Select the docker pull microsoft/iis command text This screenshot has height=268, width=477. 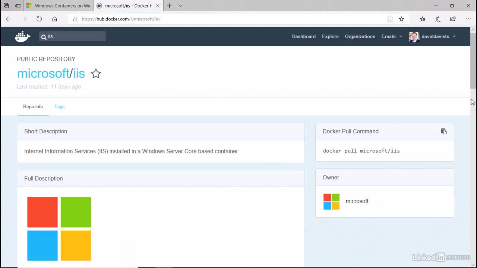point(361,151)
